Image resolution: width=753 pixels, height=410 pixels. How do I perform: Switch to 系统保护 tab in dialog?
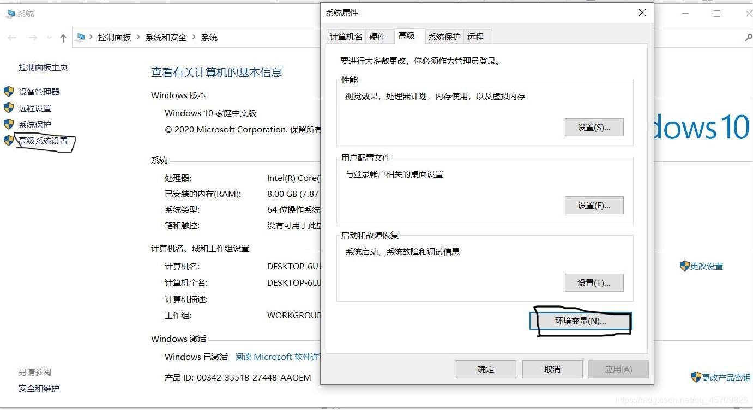pos(444,37)
